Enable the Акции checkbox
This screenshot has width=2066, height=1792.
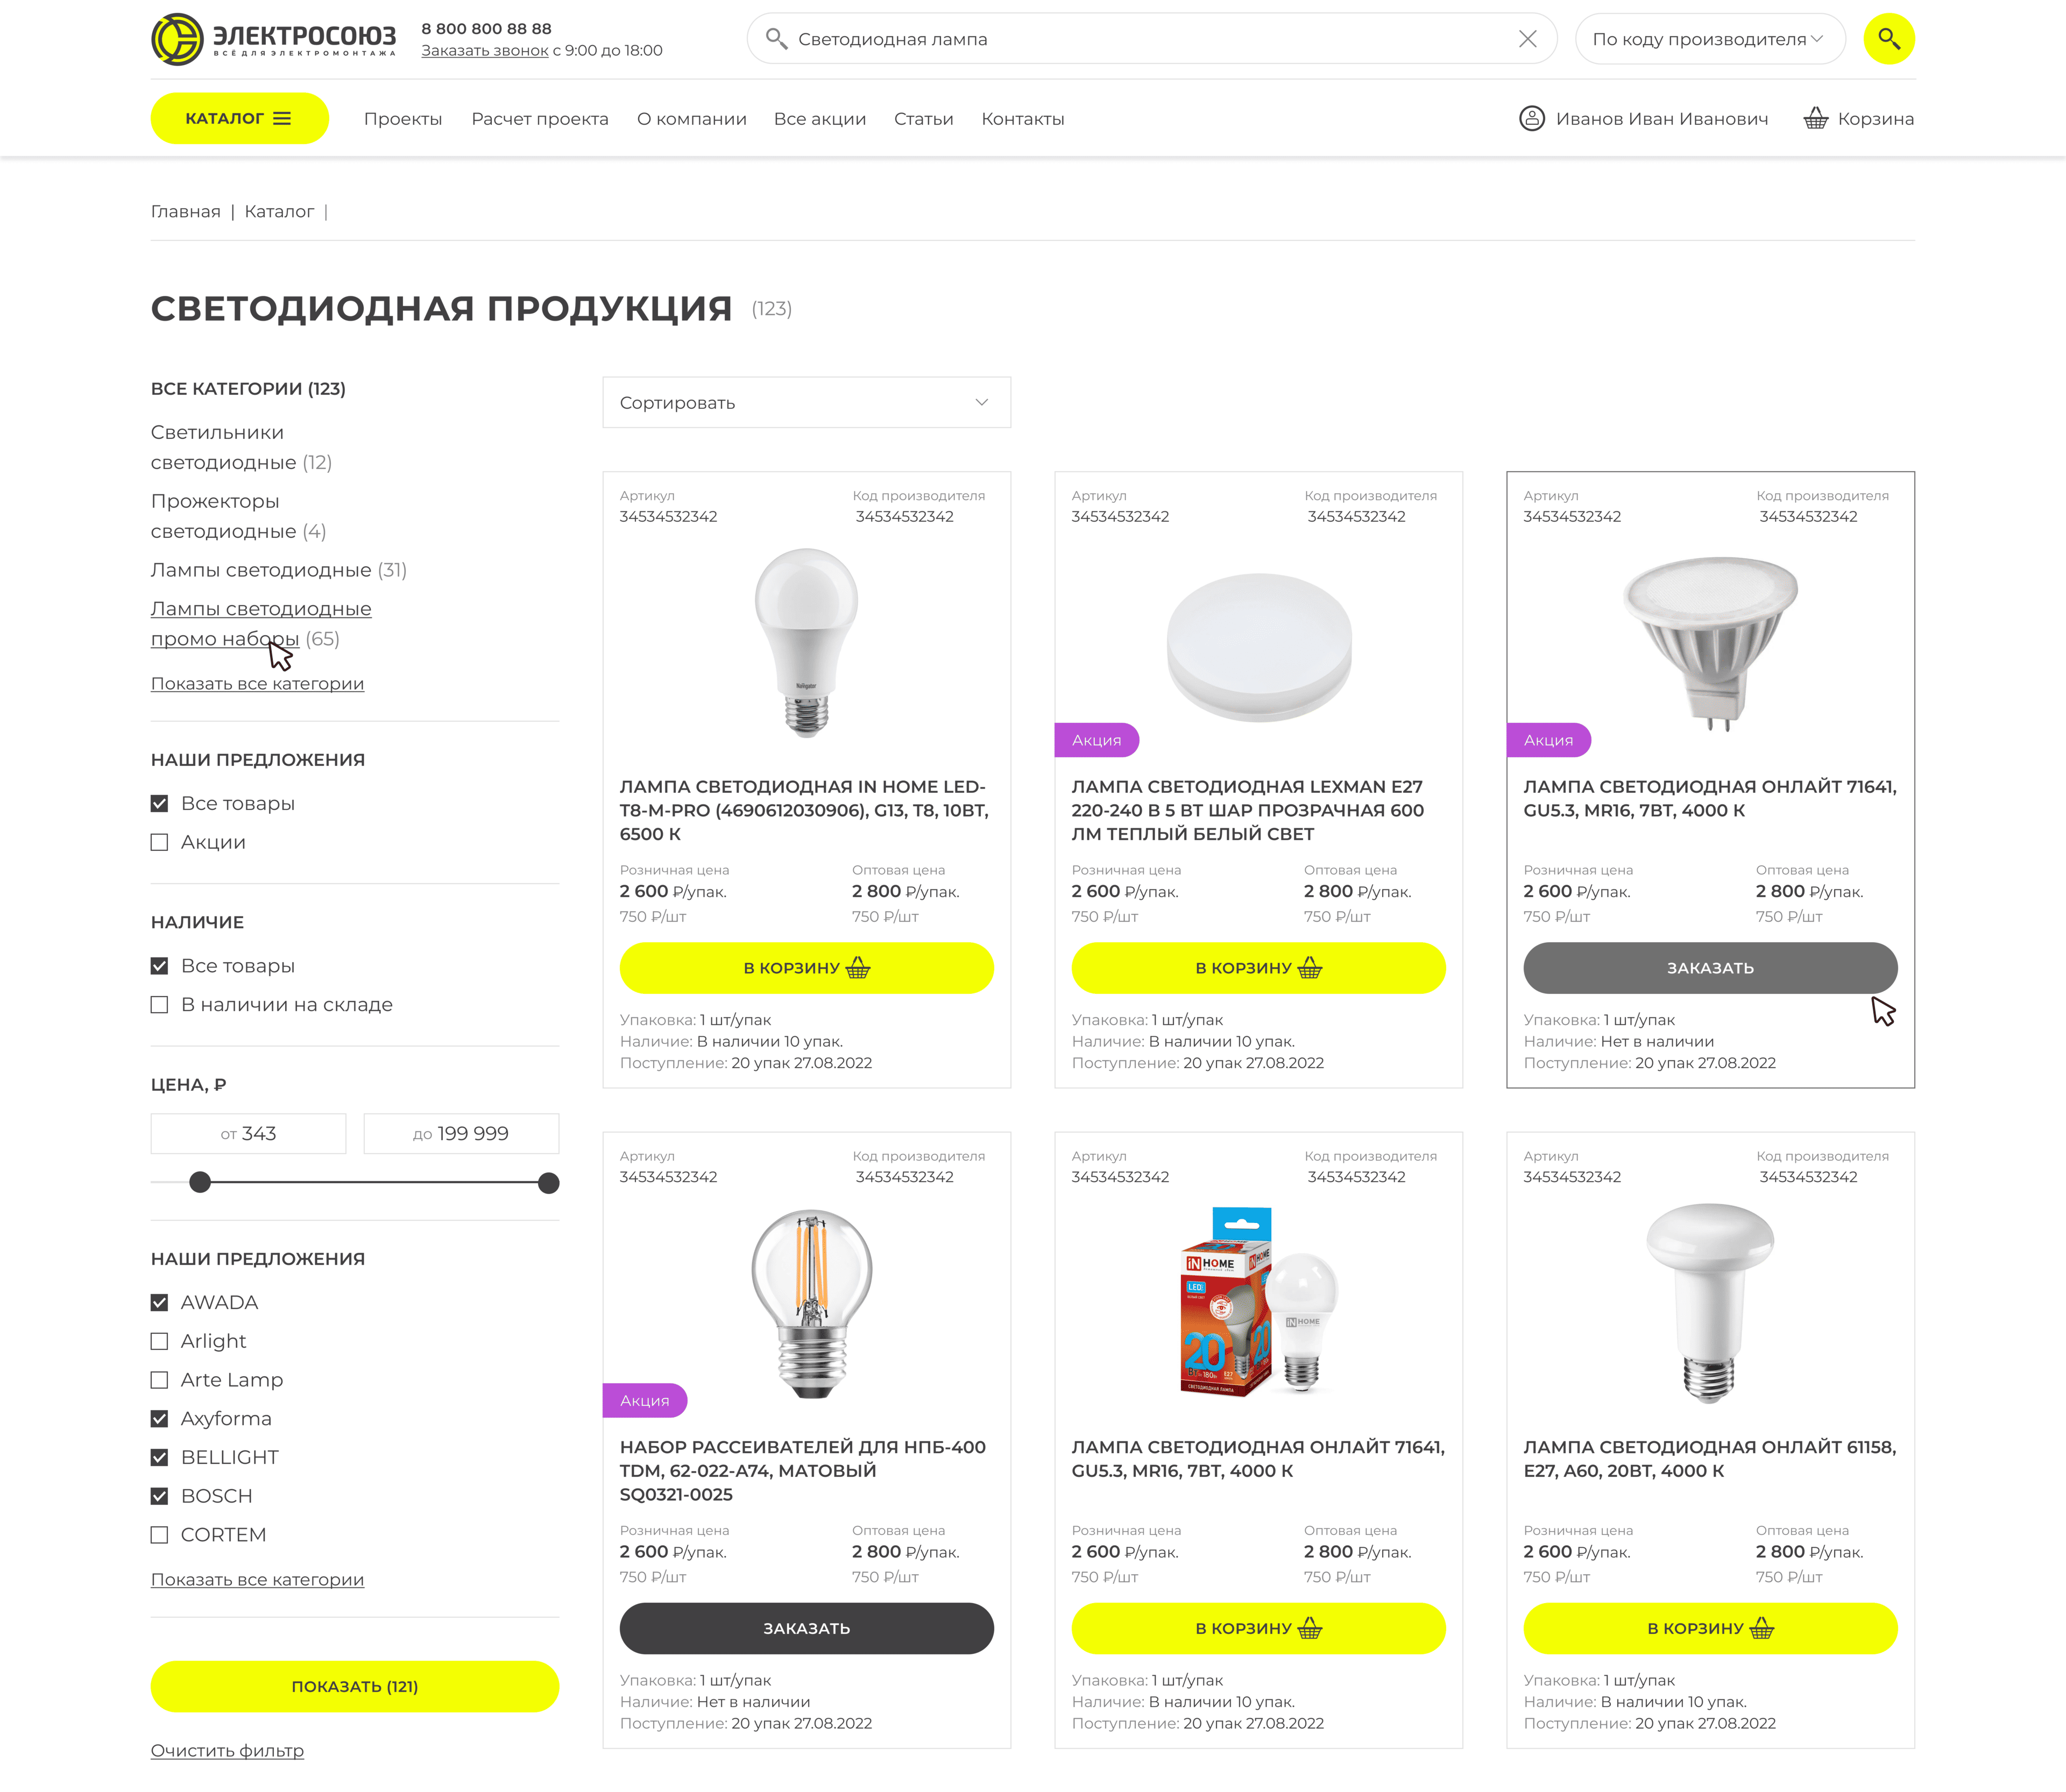click(159, 842)
